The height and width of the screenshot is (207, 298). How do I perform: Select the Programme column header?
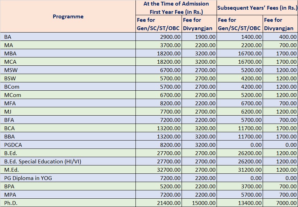point(68,16)
